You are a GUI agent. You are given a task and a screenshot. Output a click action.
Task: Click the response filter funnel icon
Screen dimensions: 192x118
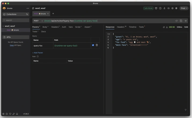[186, 110]
